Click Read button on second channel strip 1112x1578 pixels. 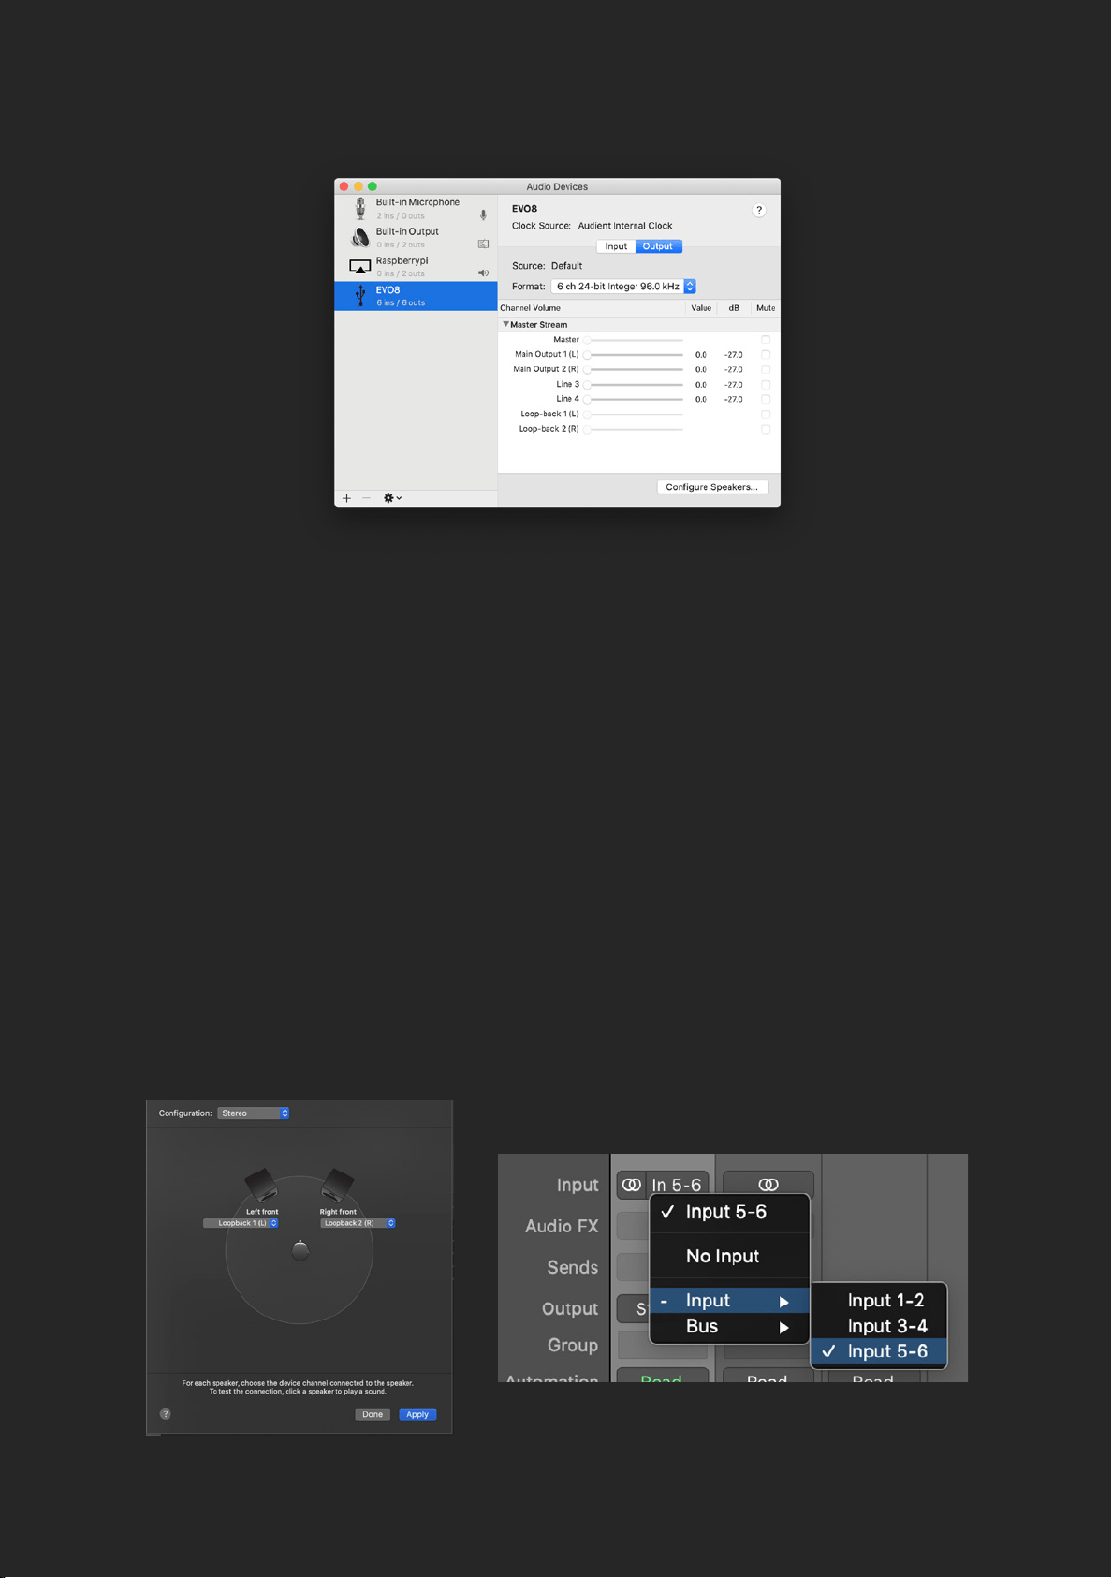[x=768, y=1377]
